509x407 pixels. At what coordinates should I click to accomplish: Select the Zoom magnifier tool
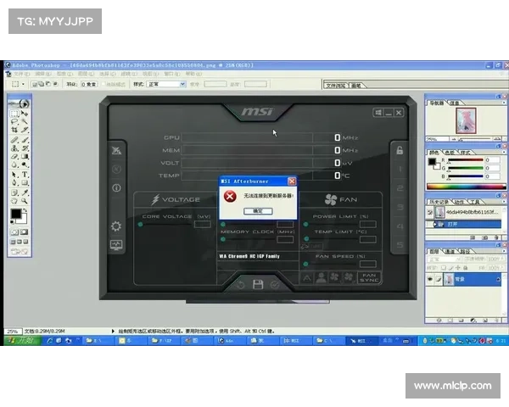25,201
